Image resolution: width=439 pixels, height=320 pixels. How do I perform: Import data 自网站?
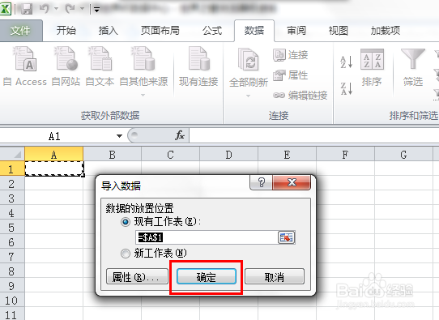pyautogui.click(x=66, y=66)
